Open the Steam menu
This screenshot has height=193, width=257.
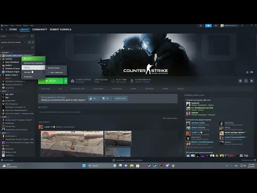pyautogui.click(x=6, y=25)
